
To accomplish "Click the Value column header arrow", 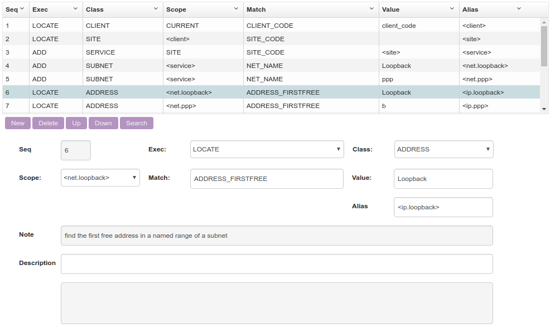I will (x=452, y=9).
